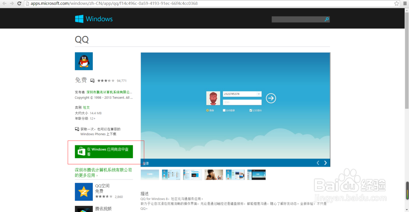This screenshot has width=409, height=212.
Task: Toggle 记住密码 checkbox in the screenshot
Action: click(x=251, y=110)
